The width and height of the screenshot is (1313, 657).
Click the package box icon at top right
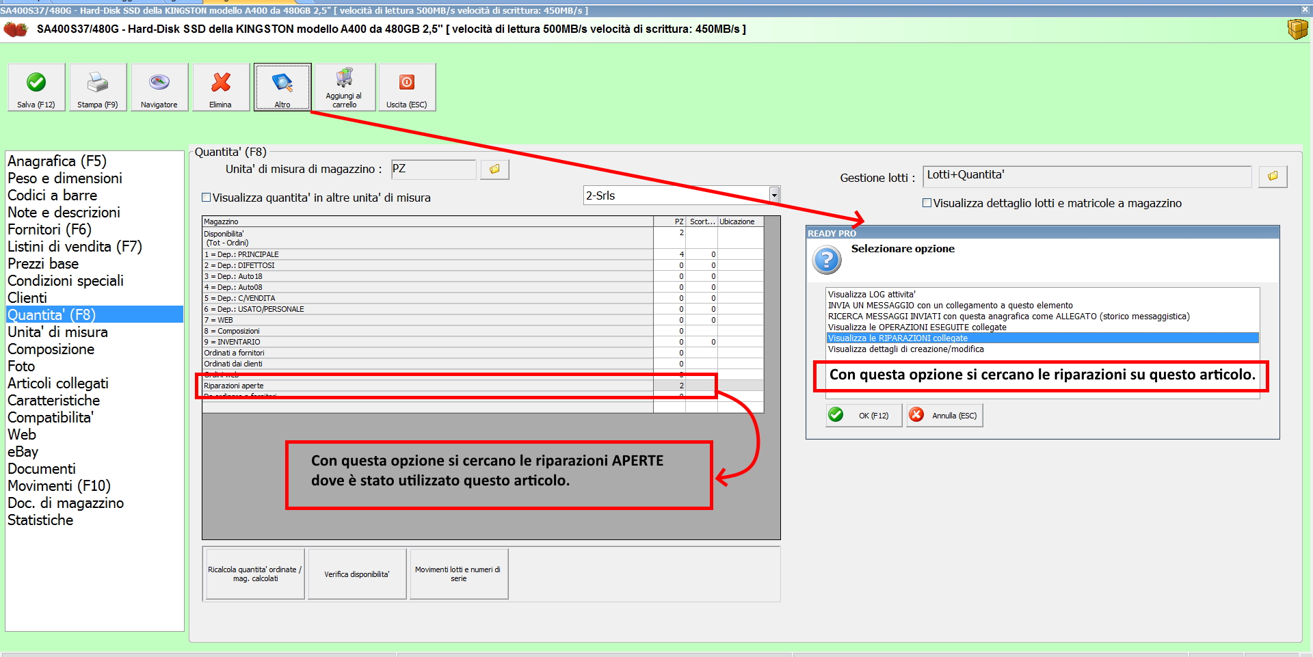coord(1297,29)
